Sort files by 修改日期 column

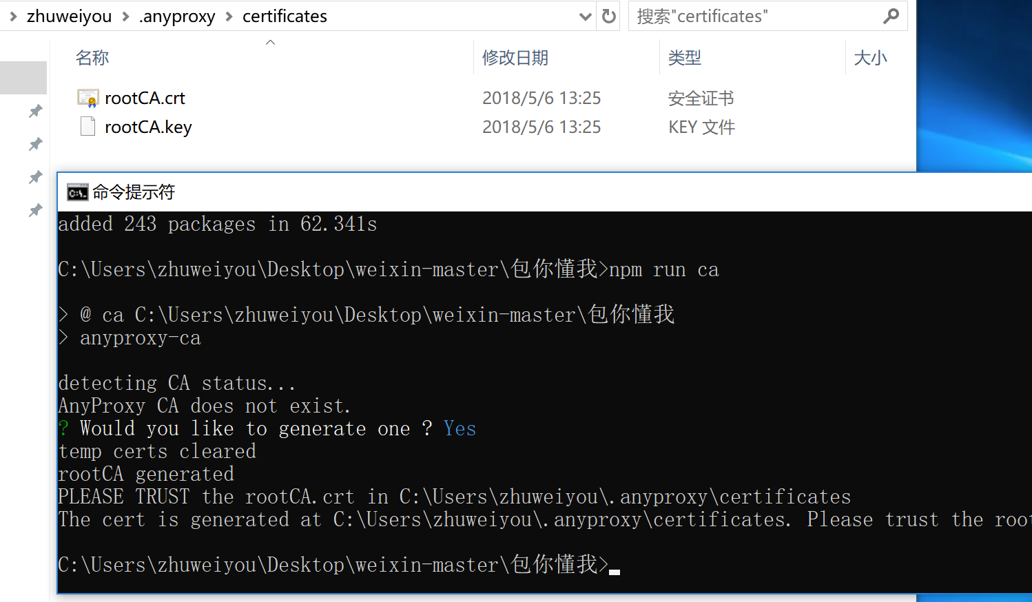click(515, 58)
